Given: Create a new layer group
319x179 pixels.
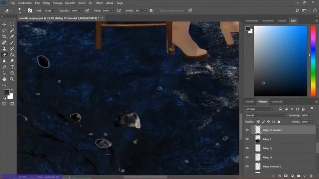Looking at the screenshot, I should 299,176.
